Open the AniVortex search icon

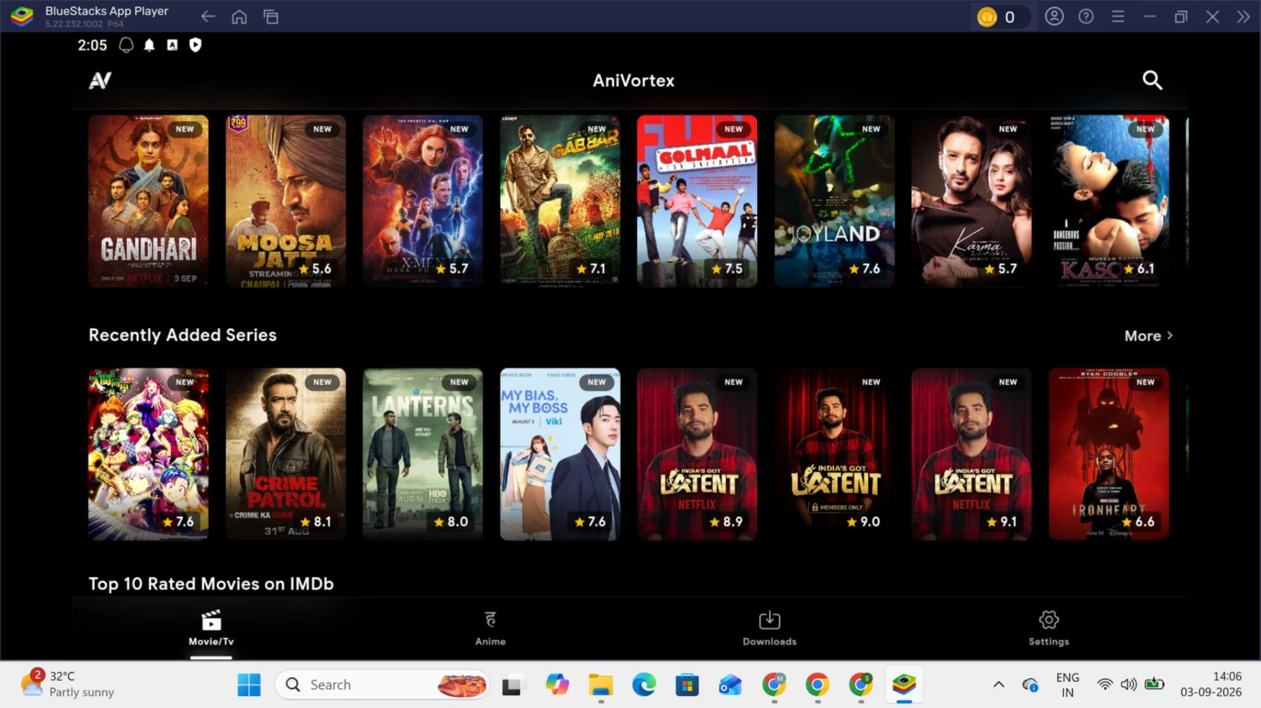click(x=1152, y=80)
